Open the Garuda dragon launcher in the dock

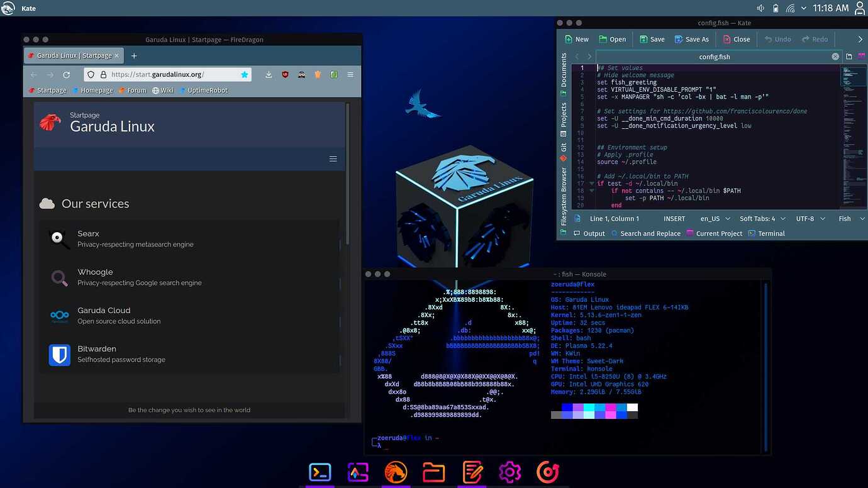click(396, 472)
